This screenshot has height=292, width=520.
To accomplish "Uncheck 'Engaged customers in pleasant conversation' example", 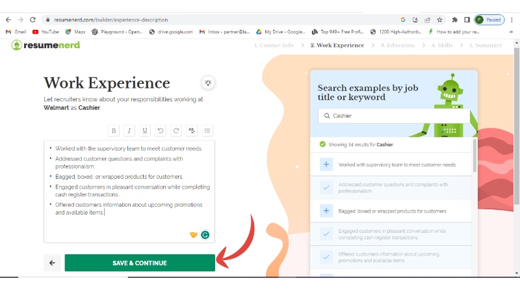I will tap(326, 234).
